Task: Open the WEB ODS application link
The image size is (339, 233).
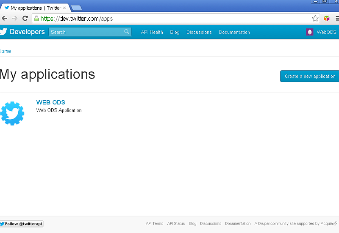Action: (50, 102)
